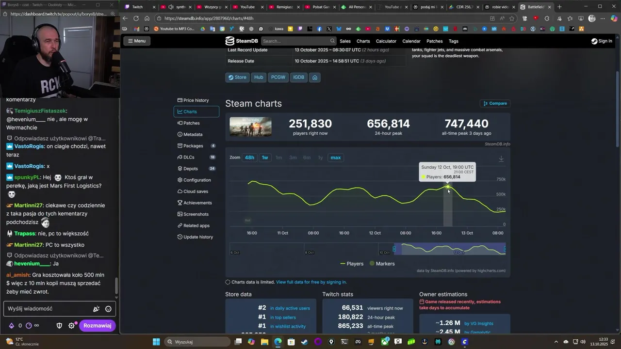This screenshot has width=621, height=349.
Task: Set chart zoom to max
Action: tap(336, 158)
